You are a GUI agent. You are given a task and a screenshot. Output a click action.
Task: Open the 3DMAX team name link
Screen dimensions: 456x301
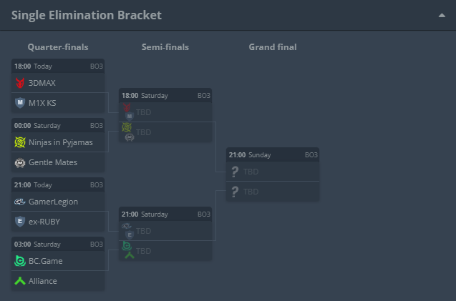coord(42,83)
